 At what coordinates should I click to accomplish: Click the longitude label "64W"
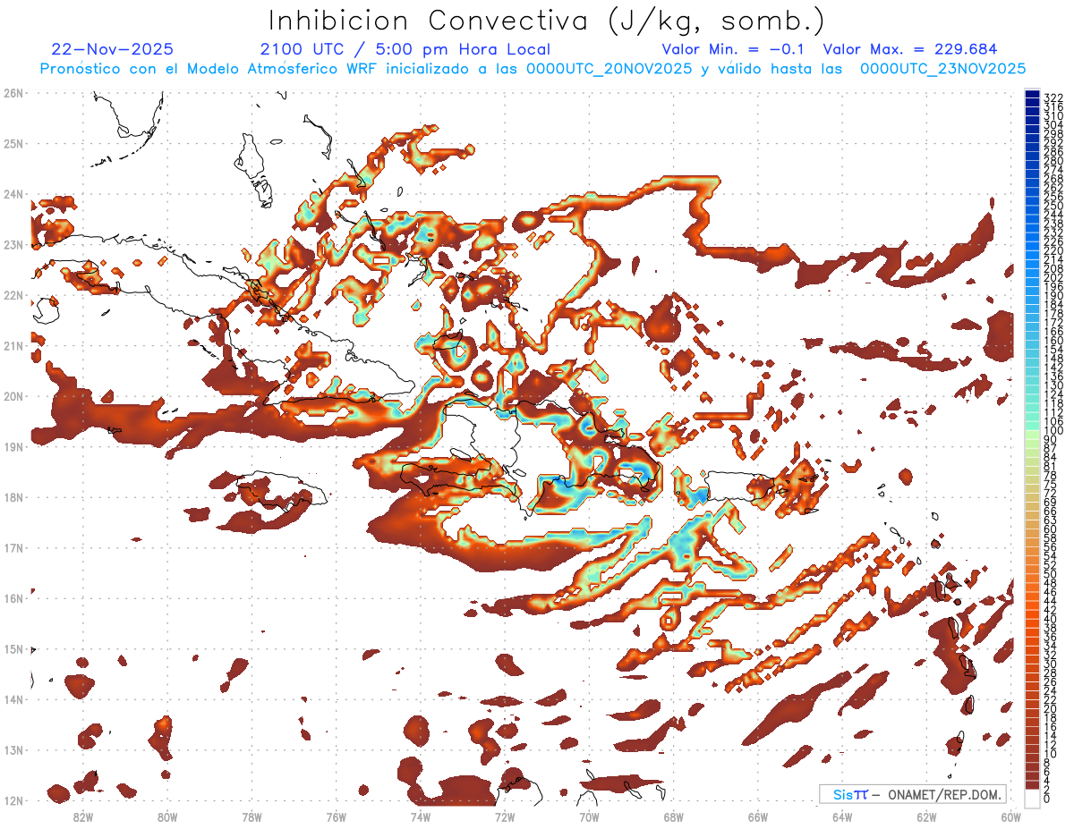click(x=842, y=816)
